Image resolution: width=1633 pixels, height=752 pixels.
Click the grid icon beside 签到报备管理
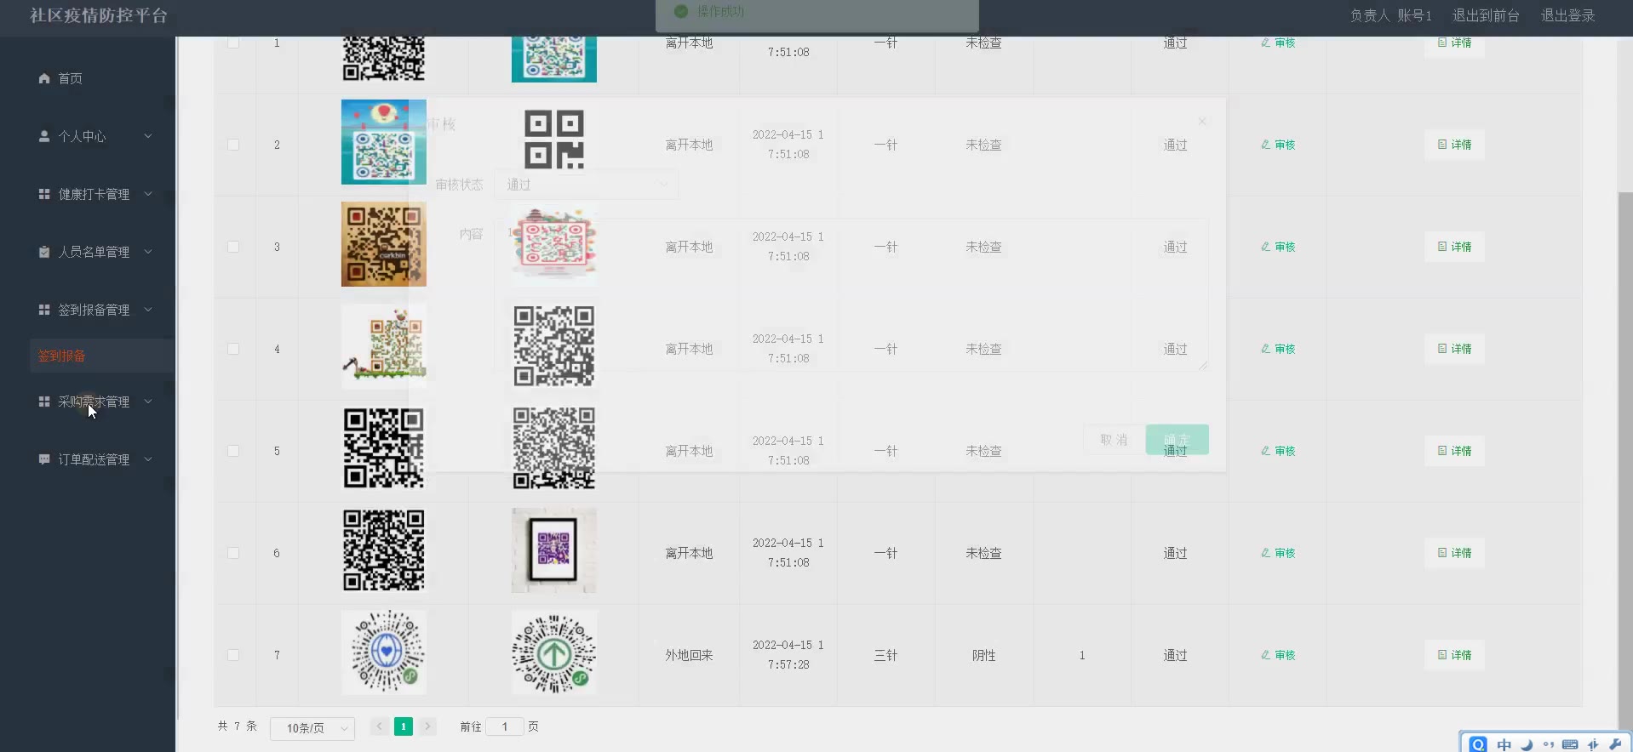pyautogui.click(x=44, y=310)
